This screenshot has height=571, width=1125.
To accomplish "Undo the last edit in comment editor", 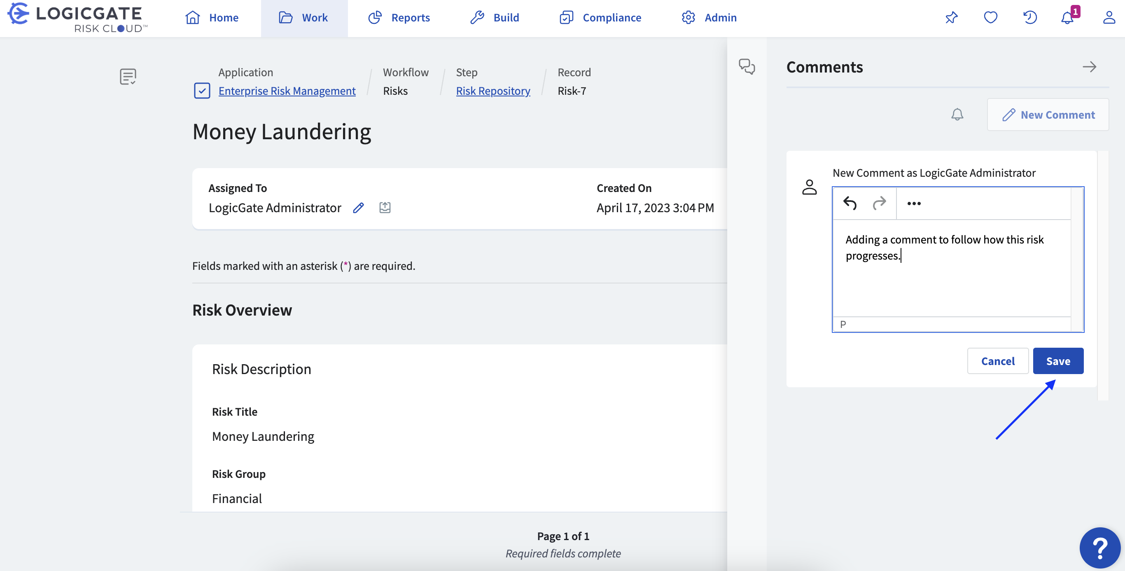I will 850,203.
